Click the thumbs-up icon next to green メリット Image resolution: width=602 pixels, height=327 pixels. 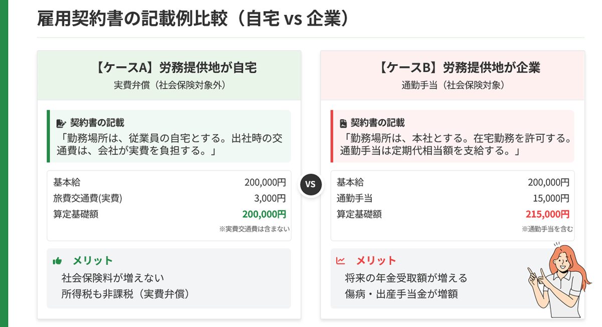57,261
